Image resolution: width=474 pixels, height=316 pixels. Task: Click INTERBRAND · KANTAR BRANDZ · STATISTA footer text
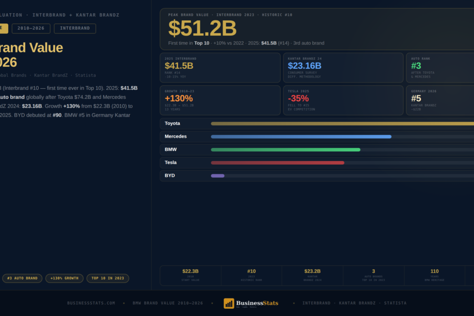click(x=354, y=303)
